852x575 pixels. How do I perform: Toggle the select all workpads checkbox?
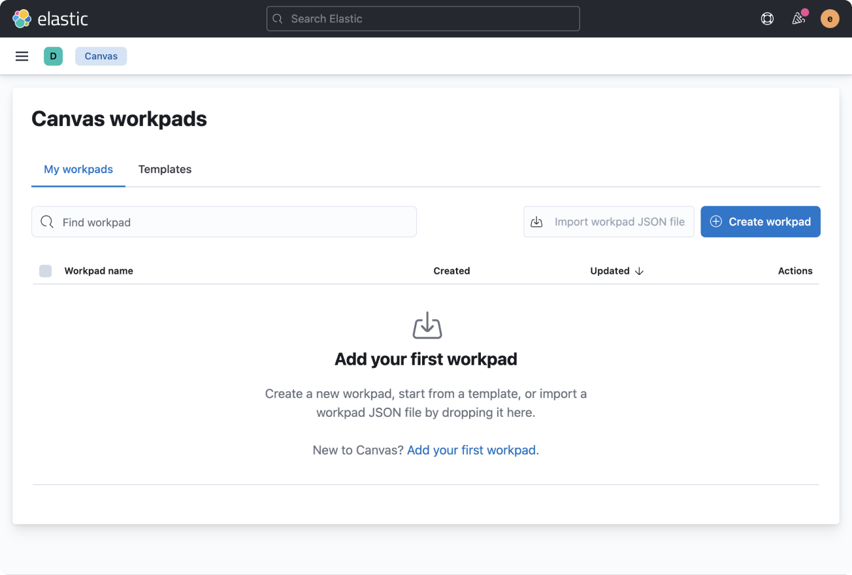click(45, 271)
